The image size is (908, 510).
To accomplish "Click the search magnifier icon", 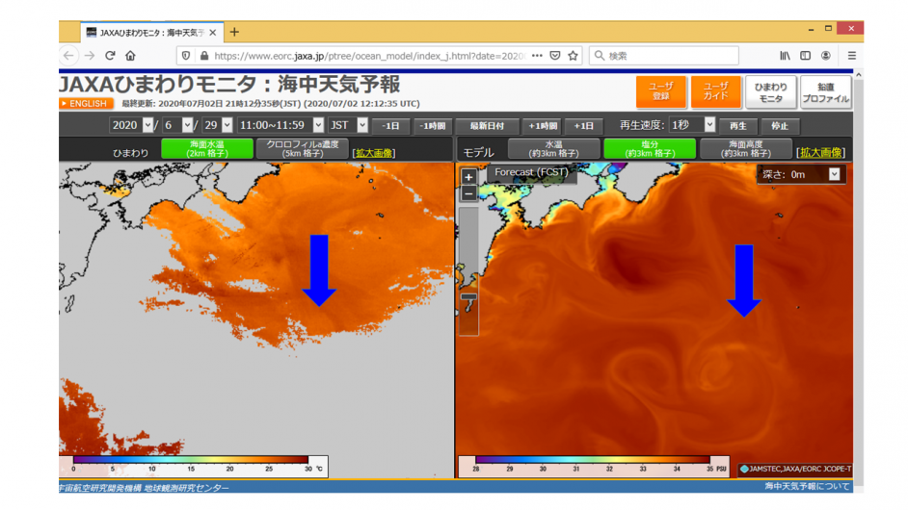I will click(600, 56).
